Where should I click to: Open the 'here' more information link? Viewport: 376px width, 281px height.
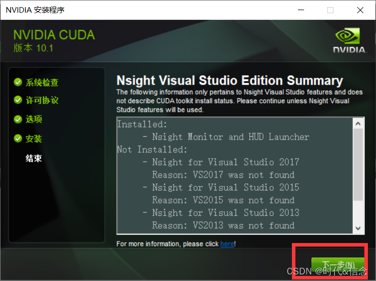point(227,244)
